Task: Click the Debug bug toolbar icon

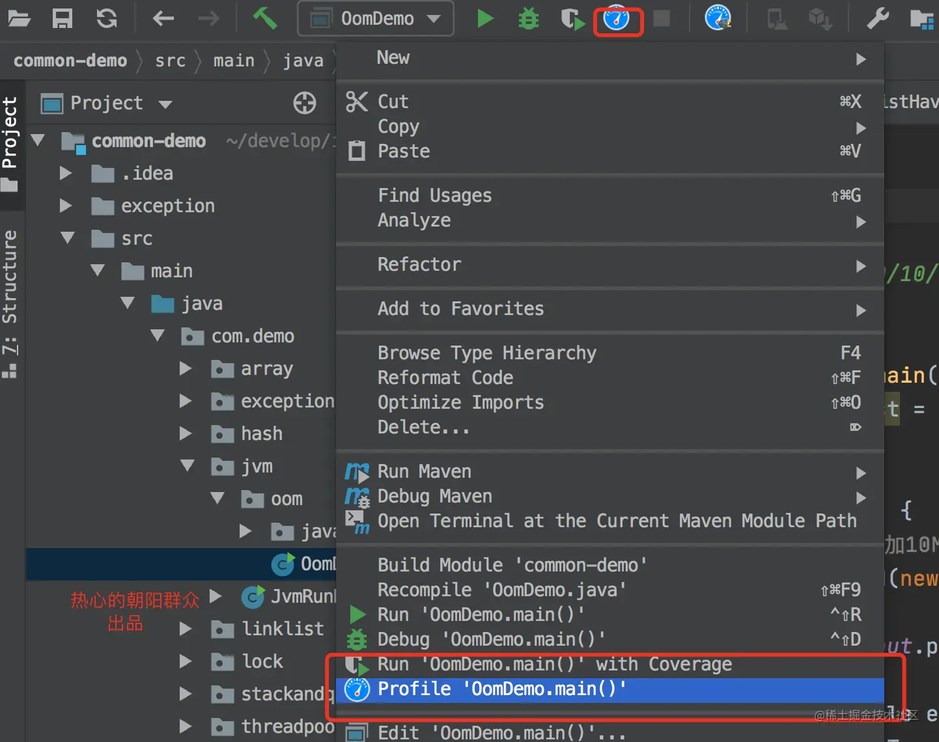Action: tap(529, 19)
